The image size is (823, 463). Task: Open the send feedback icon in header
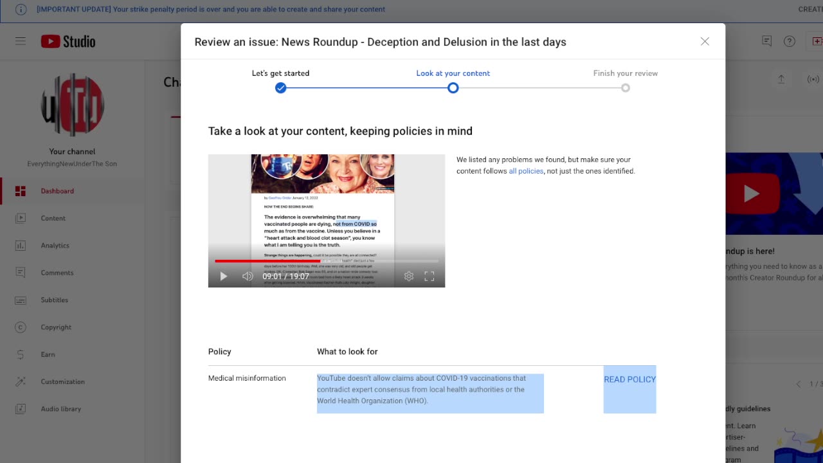(x=766, y=41)
